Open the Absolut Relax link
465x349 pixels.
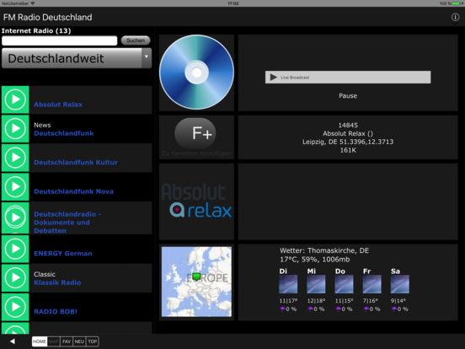click(x=58, y=105)
